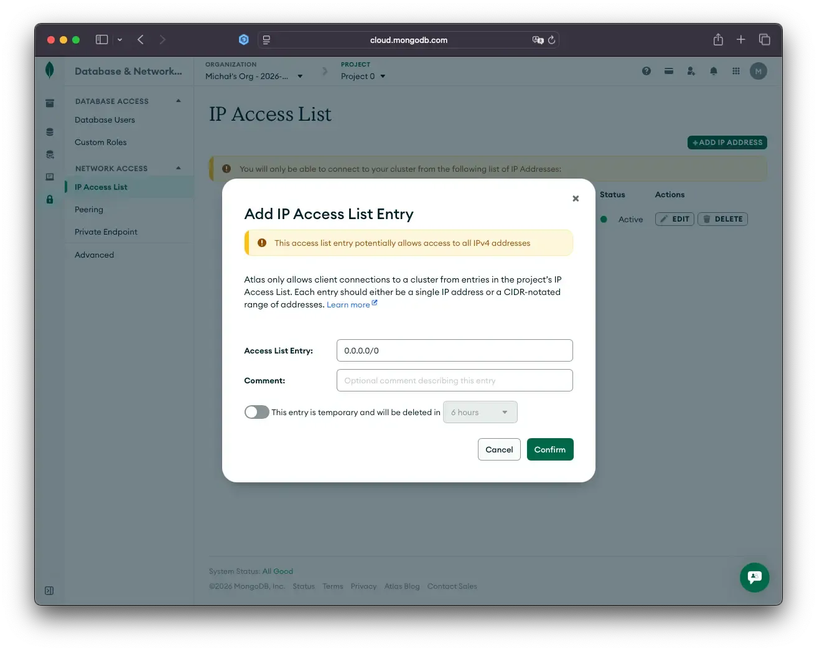The image size is (817, 651).
Task: Open the footer Atlas Blog link
Action: [x=402, y=586]
